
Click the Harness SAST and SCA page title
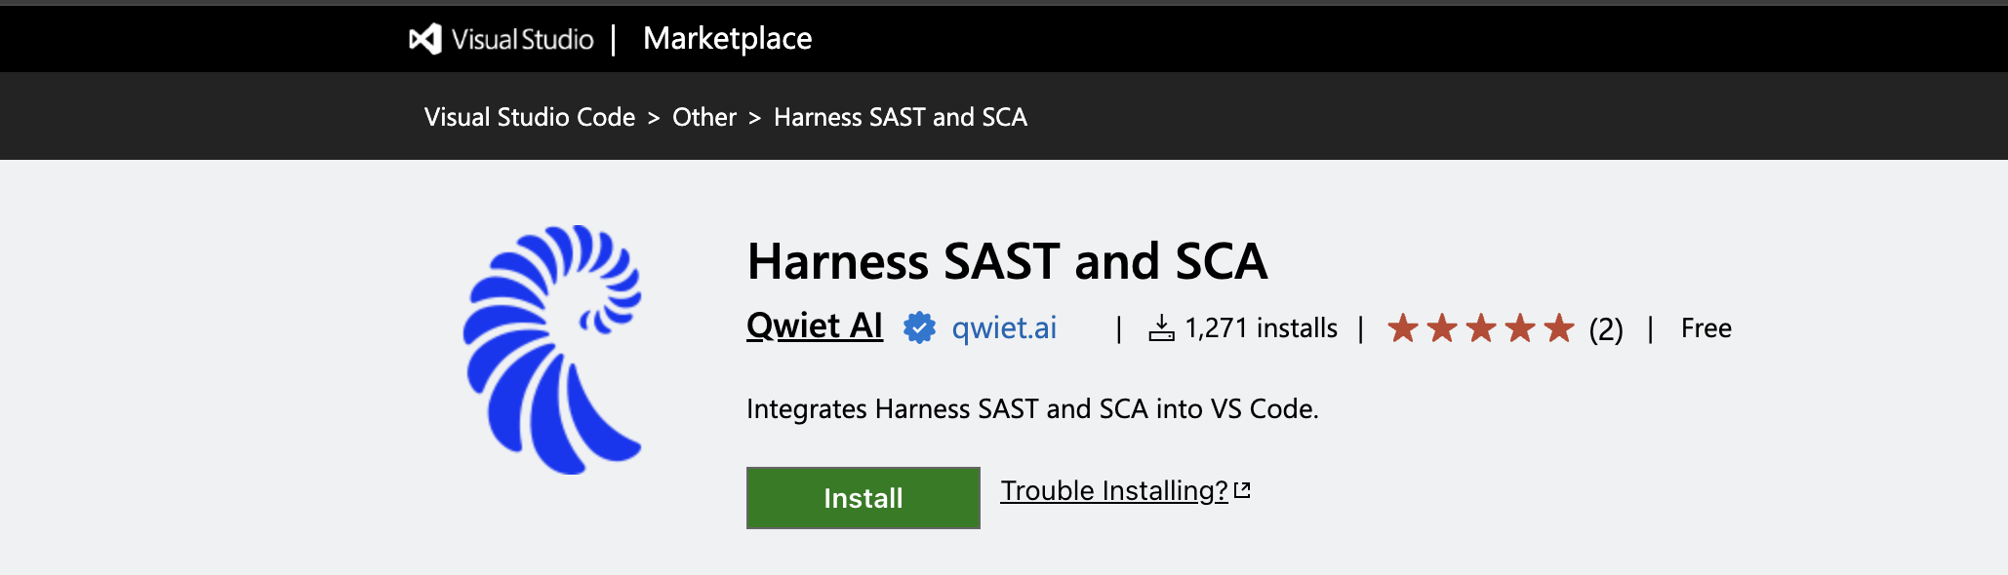click(1008, 261)
